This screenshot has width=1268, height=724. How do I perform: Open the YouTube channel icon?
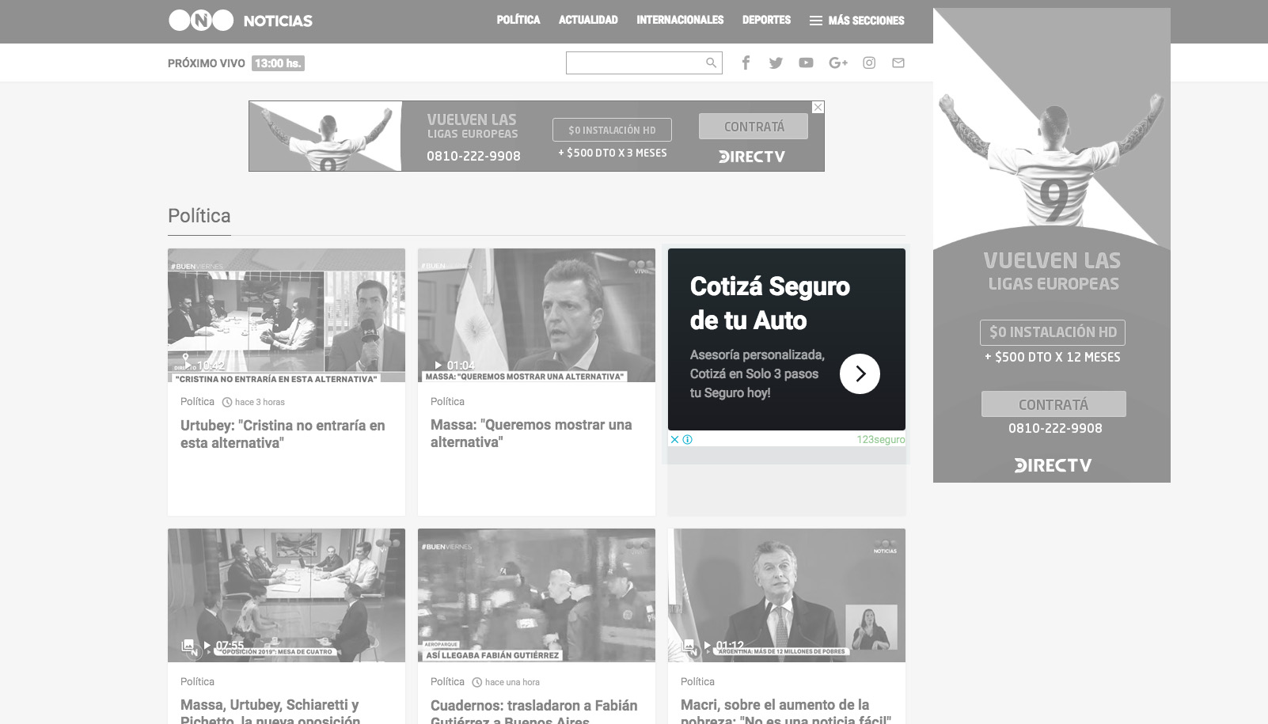tap(806, 63)
